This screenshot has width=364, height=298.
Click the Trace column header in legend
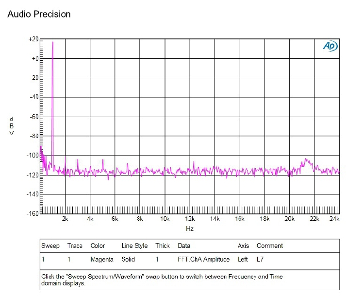[75, 245]
